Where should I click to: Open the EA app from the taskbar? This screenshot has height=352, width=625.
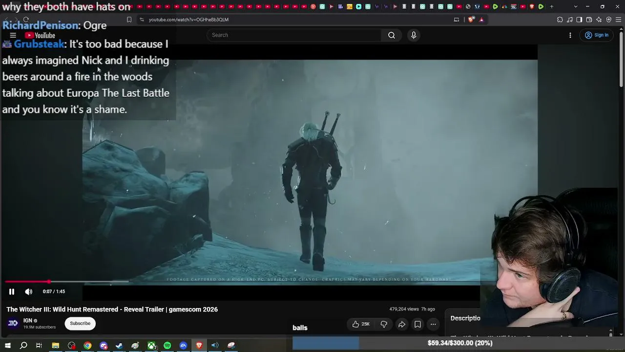tap(183, 346)
